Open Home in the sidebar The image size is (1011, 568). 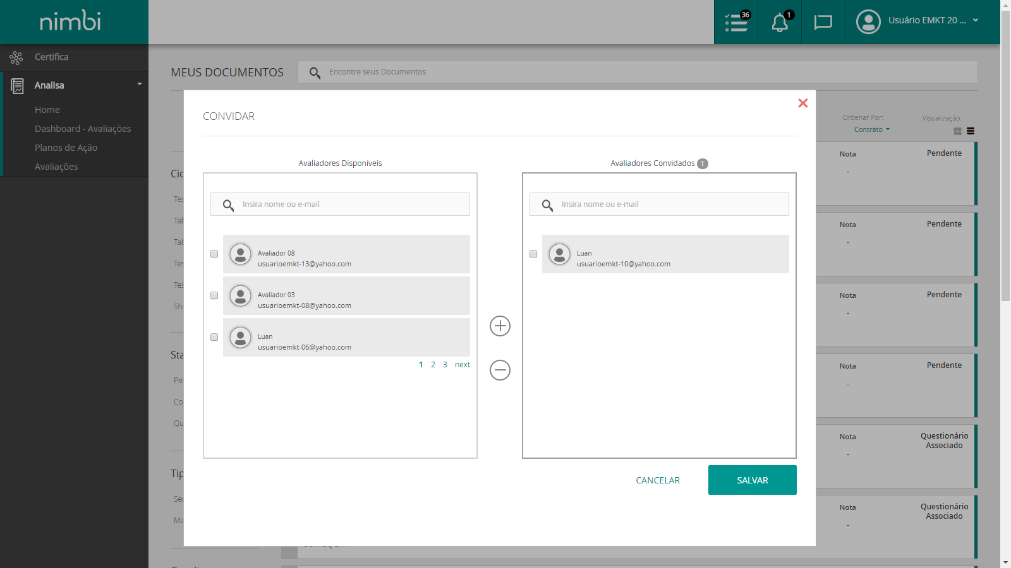click(47, 110)
